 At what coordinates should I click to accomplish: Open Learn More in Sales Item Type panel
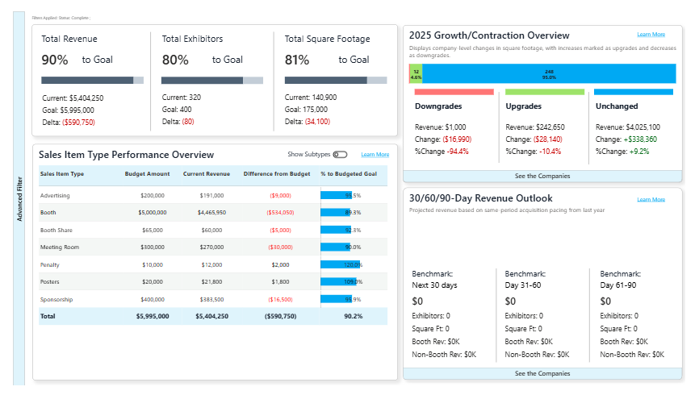pyautogui.click(x=375, y=155)
